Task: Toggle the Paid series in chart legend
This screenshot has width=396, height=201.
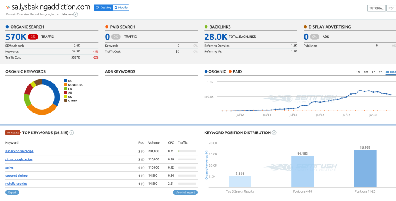Action: pos(235,71)
